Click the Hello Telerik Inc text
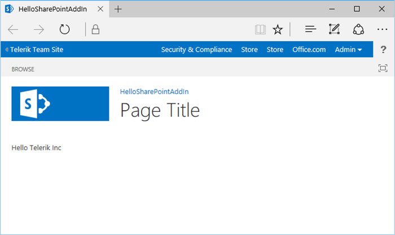 point(36,148)
